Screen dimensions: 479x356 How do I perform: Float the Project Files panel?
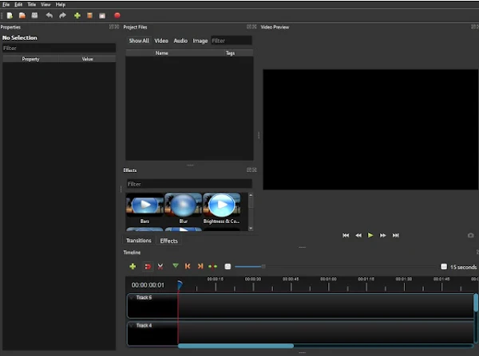(x=248, y=27)
